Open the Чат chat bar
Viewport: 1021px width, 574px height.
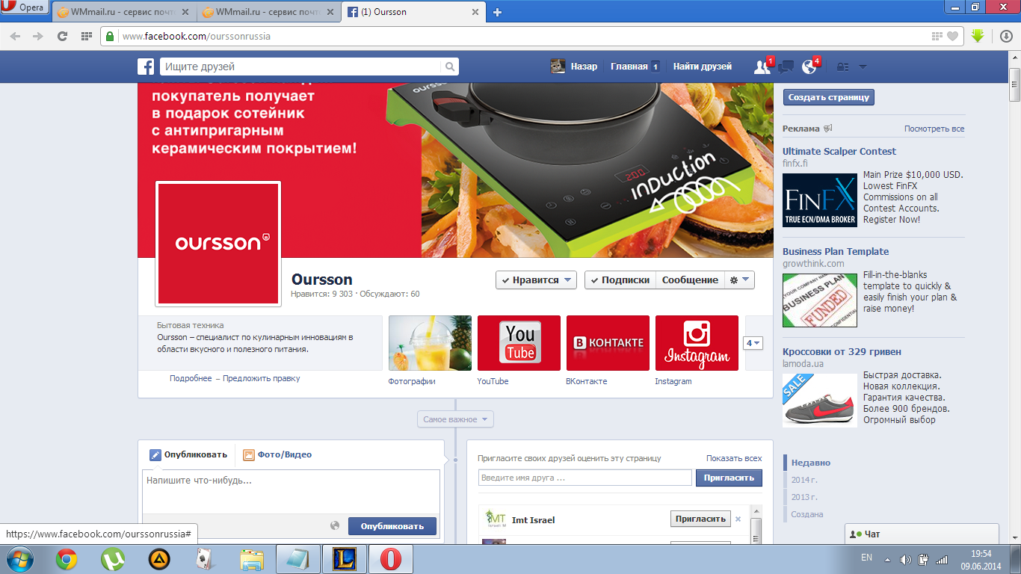pyautogui.click(x=922, y=534)
